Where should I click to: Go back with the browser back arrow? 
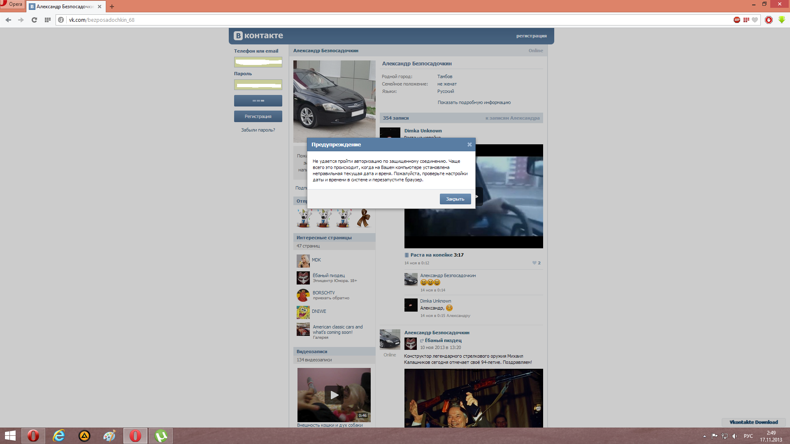(8, 20)
